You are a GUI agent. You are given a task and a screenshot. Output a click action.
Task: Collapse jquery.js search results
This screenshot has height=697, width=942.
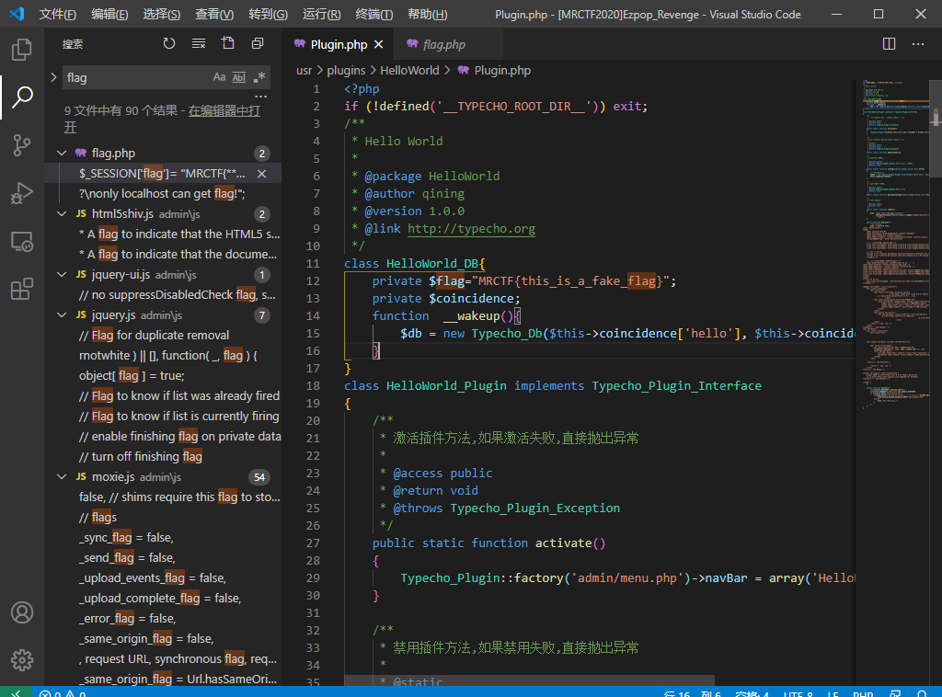pyautogui.click(x=62, y=314)
